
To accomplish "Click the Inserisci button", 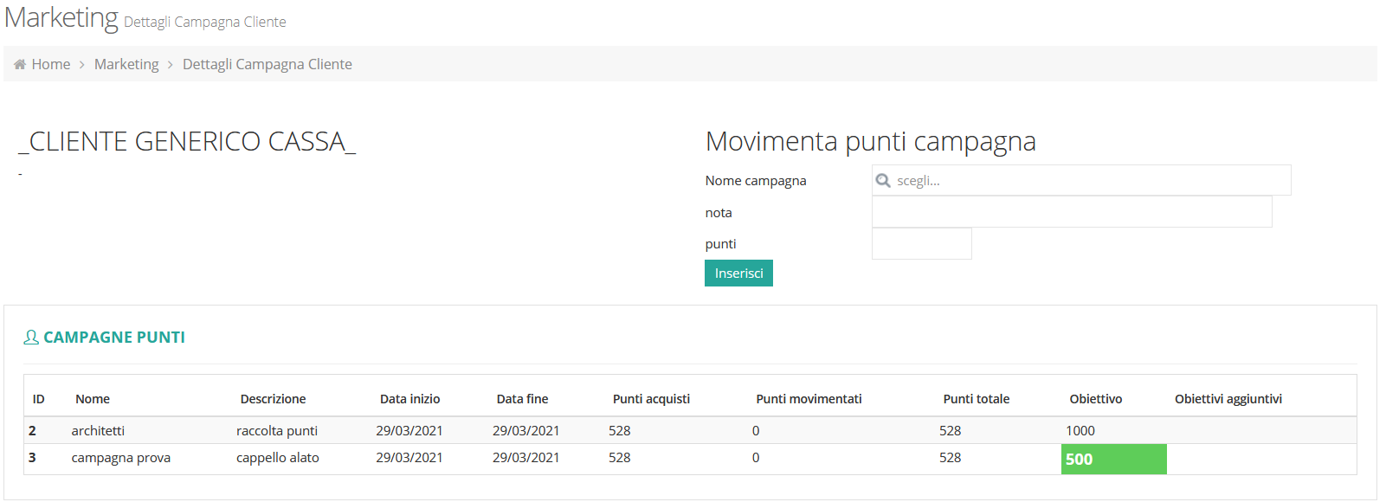I will (x=738, y=274).
